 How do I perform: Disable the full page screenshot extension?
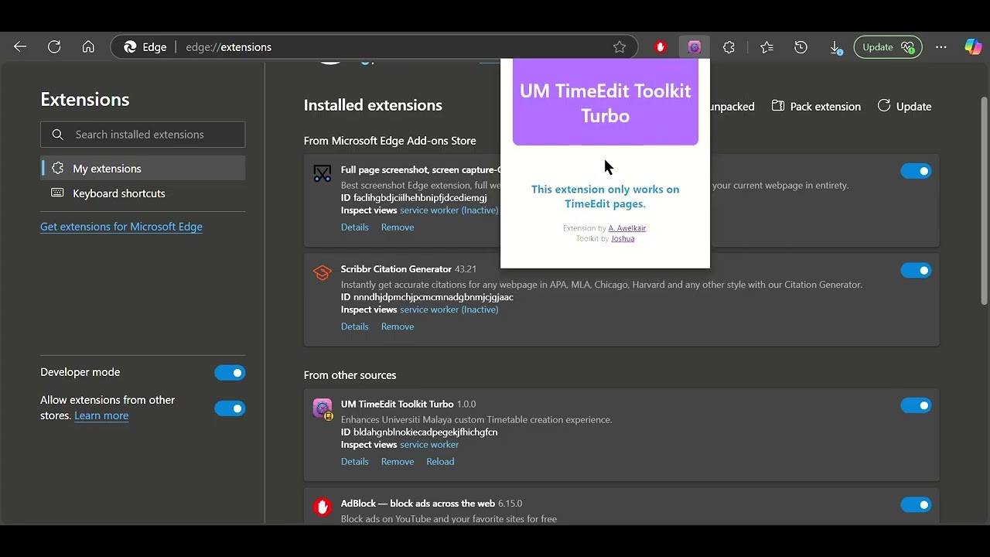[x=916, y=171]
